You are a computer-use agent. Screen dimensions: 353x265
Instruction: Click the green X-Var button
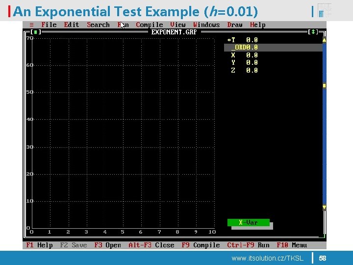(x=248, y=223)
